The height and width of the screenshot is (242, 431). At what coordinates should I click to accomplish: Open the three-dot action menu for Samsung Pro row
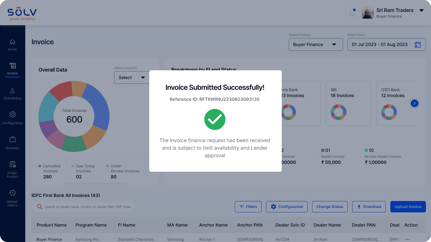407,239
